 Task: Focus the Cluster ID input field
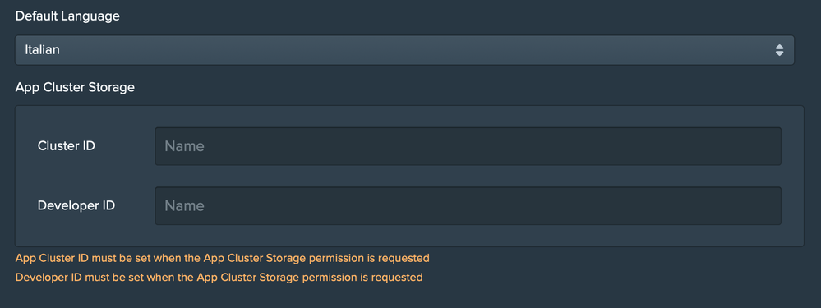click(468, 146)
